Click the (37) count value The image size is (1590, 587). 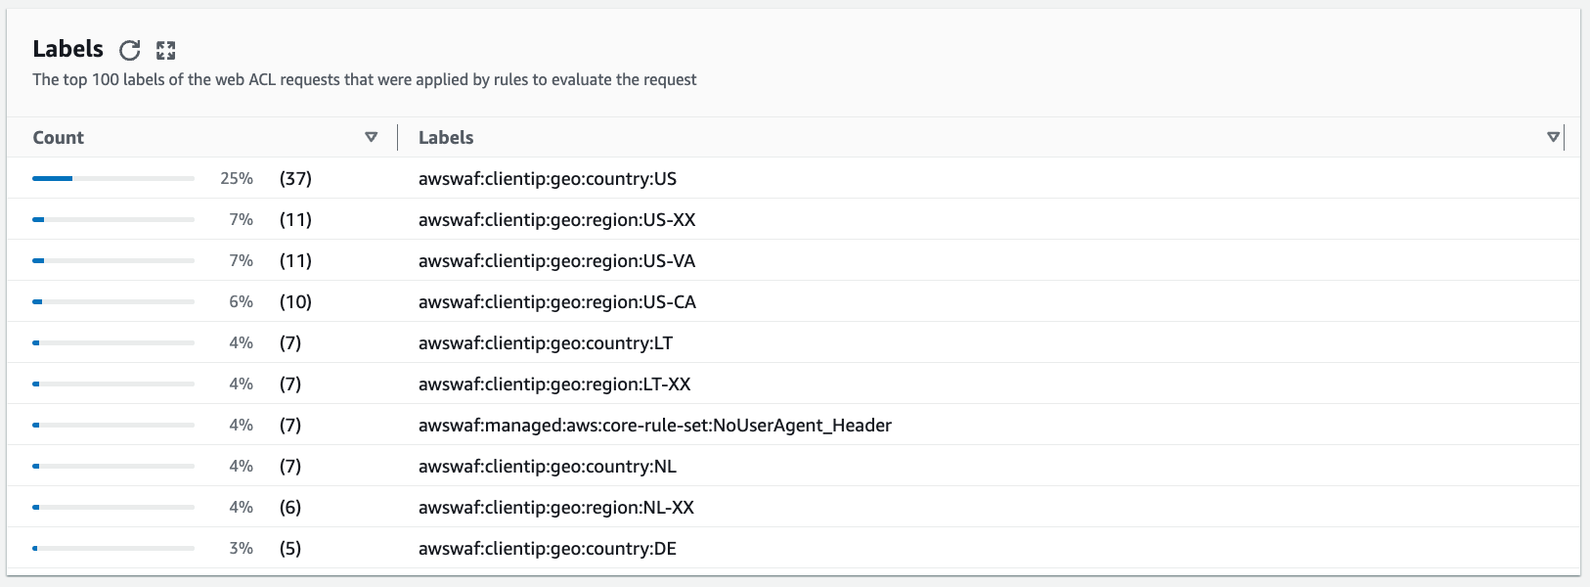pos(295,179)
